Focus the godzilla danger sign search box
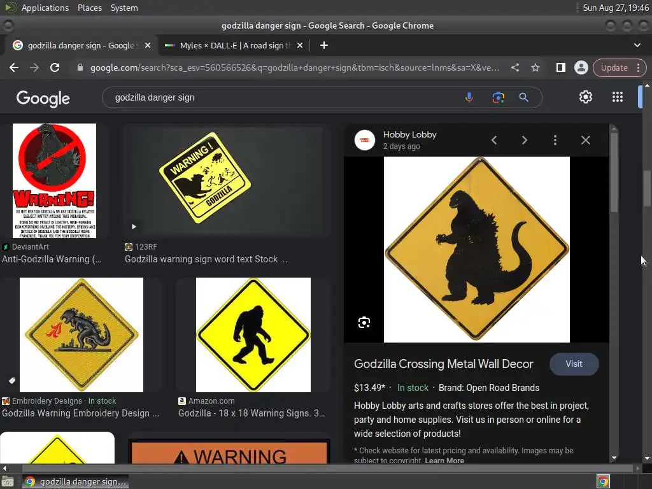652x489 pixels. [283, 97]
